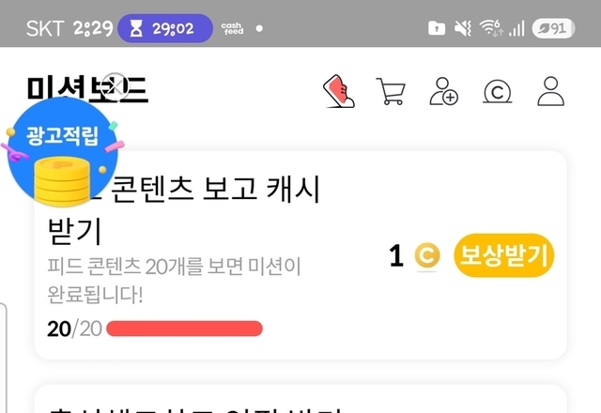Tap the gold C coin next to 1

click(x=427, y=255)
